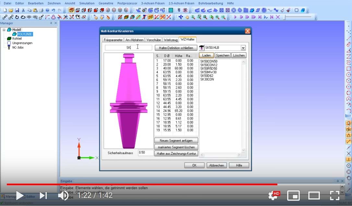Image resolution: width=352 pixels, height=206 pixels.
Task: Open the Postprozessor menu
Action: tap(127, 3)
